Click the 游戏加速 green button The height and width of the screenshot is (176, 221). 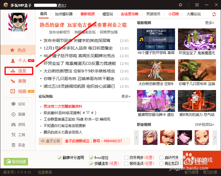pyautogui.click(x=16, y=162)
